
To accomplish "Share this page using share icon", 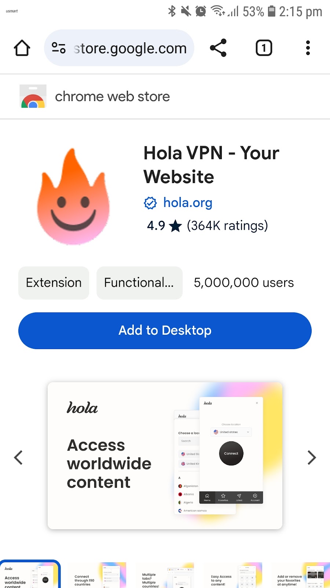I will click(218, 48).
